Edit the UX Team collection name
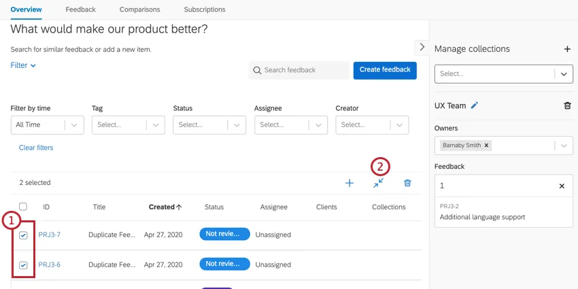The image size is (578, 289). pyautogui.click(x=475, y=105)
